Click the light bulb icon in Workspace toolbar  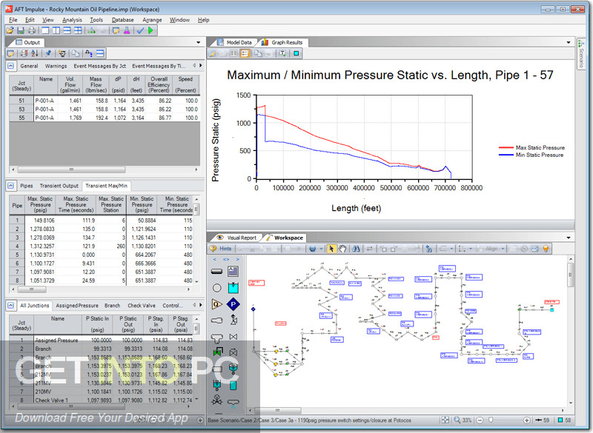546,249
